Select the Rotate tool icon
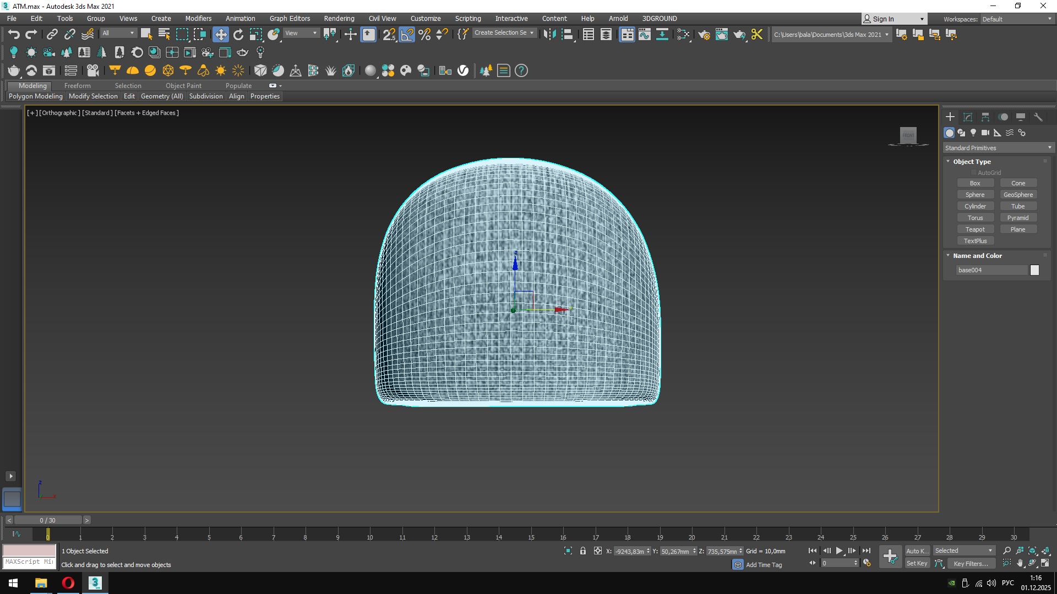This screenshot has width=1057, height=594. pyautogui.click(x=238, y=35)
